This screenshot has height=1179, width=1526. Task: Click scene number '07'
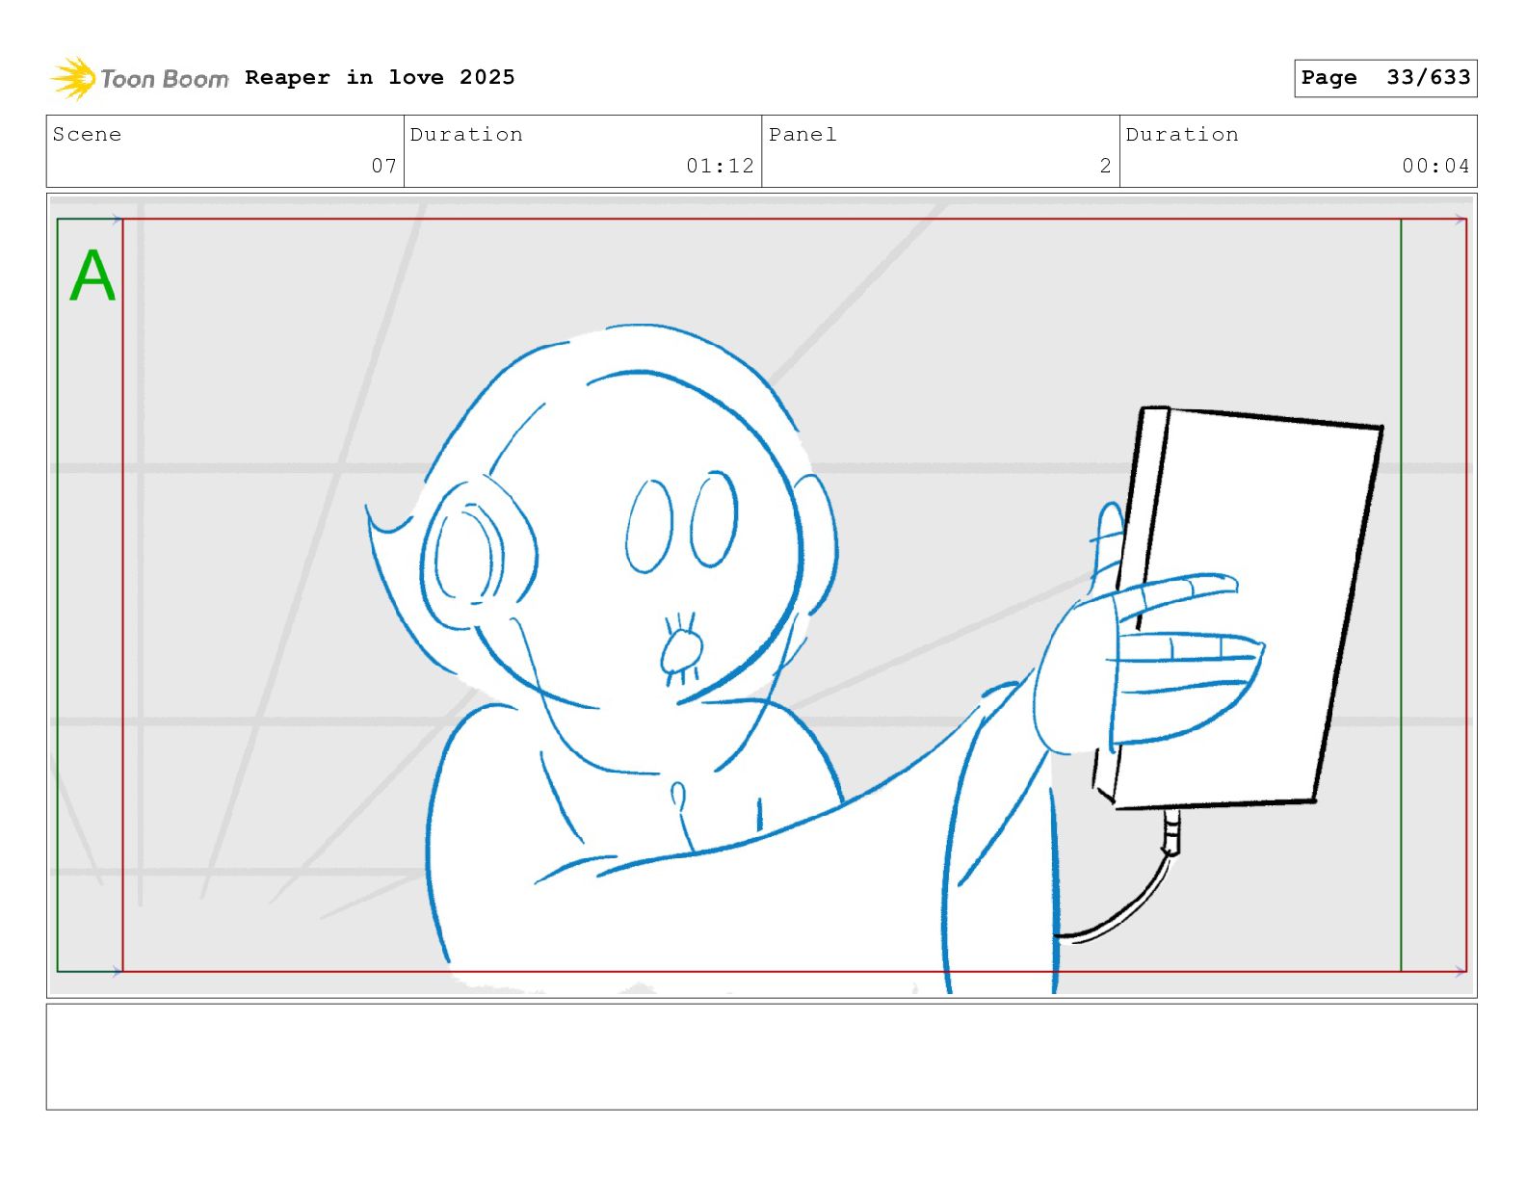click(x=384, y=166)
